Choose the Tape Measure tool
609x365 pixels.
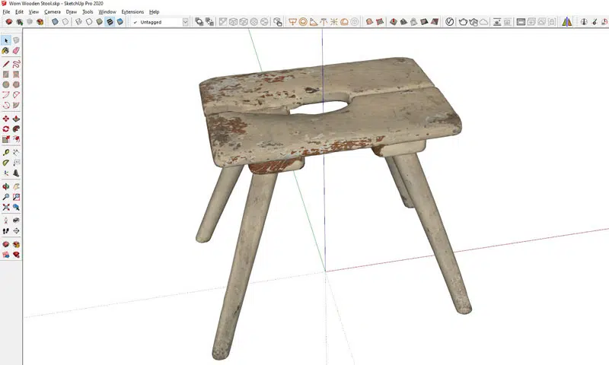6,152
